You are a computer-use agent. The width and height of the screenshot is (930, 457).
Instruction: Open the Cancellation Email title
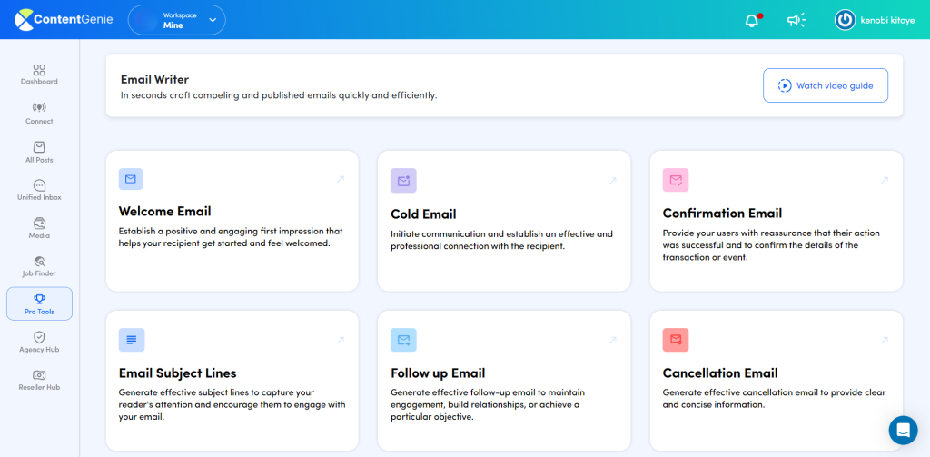pos(720,373)
